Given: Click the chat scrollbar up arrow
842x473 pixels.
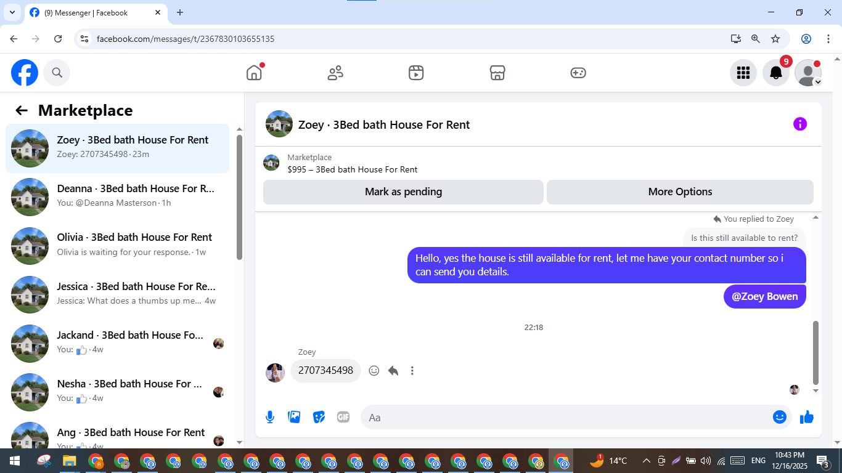Looking at the screenshot, I should pos(816,217).
